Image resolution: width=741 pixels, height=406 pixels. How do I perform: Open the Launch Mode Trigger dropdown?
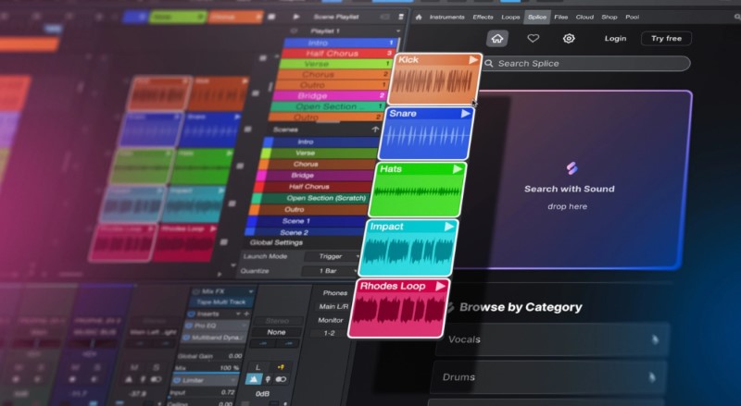333,256
